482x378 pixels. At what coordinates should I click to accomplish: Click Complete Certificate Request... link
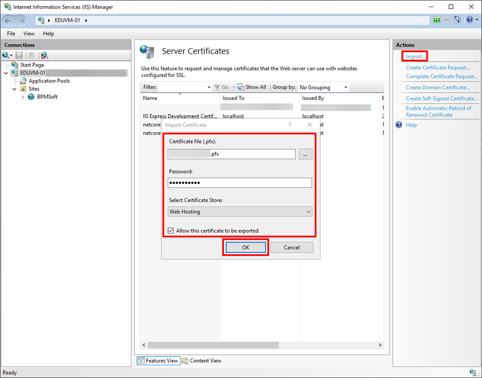click(x=441, y=76)
